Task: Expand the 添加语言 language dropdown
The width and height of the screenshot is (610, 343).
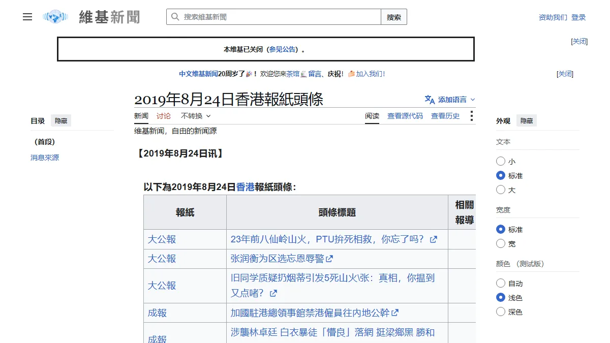Action: coord(450,100)
